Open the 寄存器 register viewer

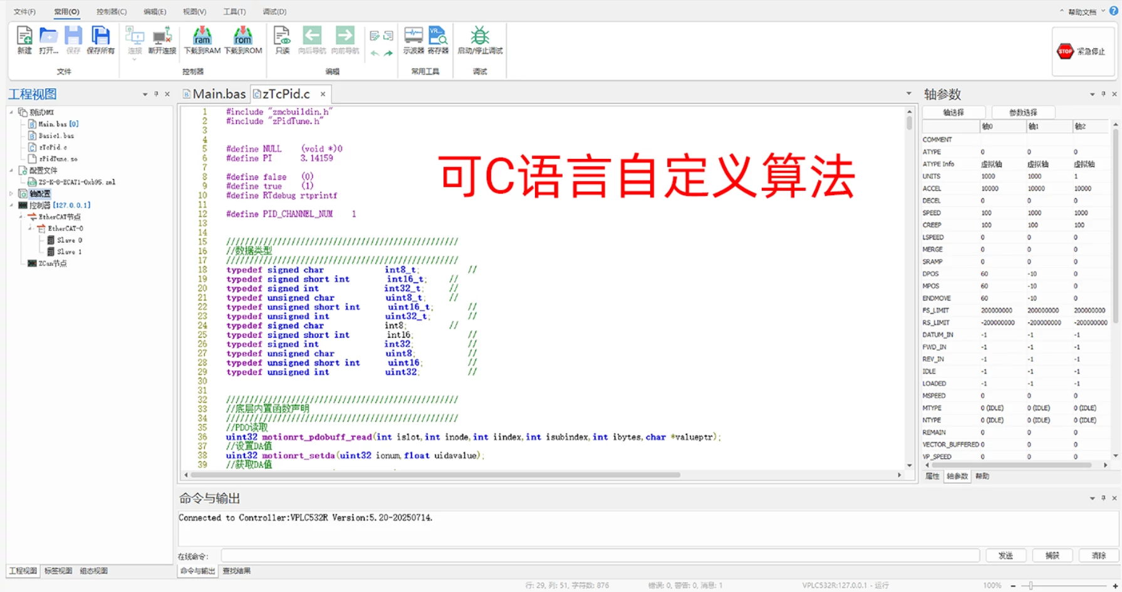click(438, 41)
